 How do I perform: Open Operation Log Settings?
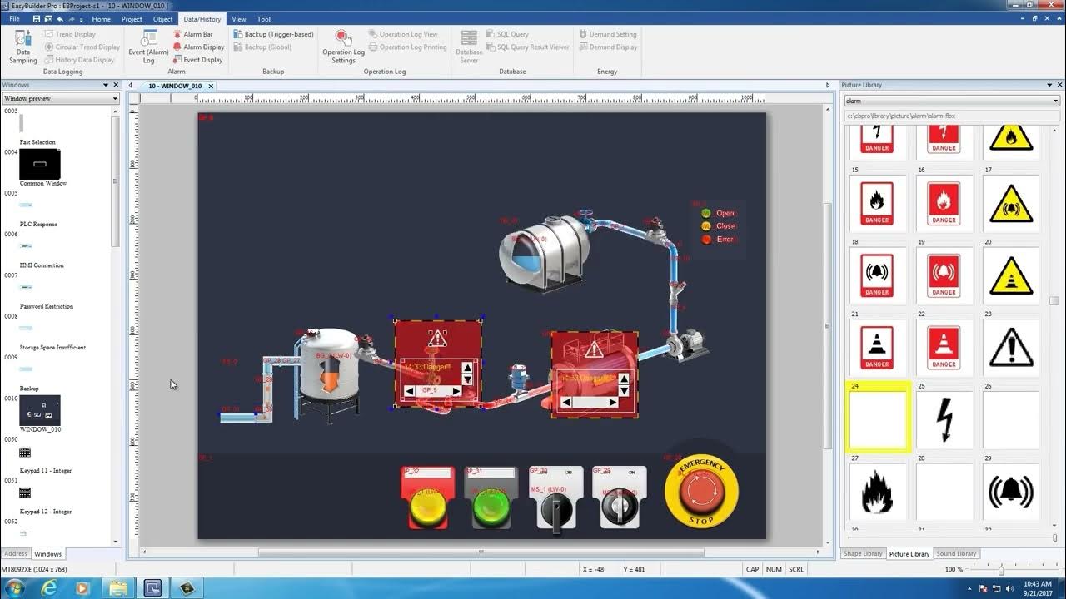(343, 46)
